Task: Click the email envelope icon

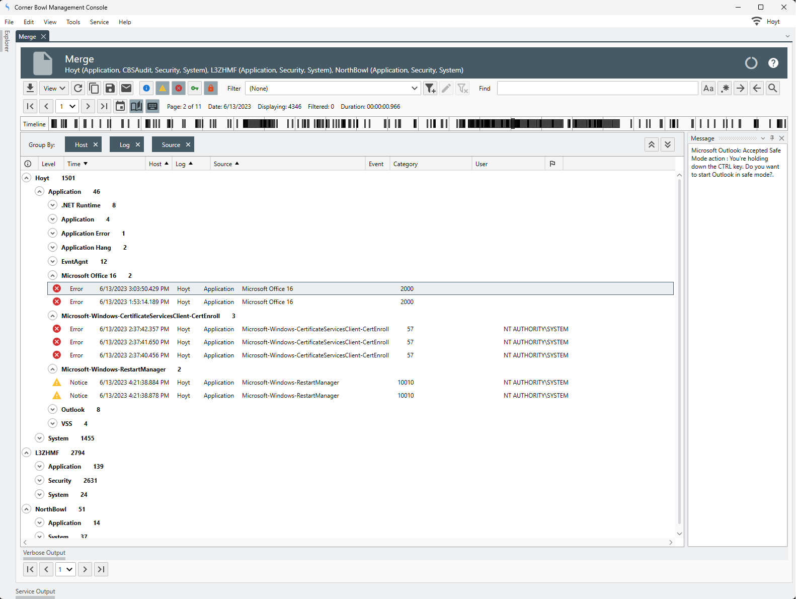Action: pyautogui.click(x=126, y=88)
